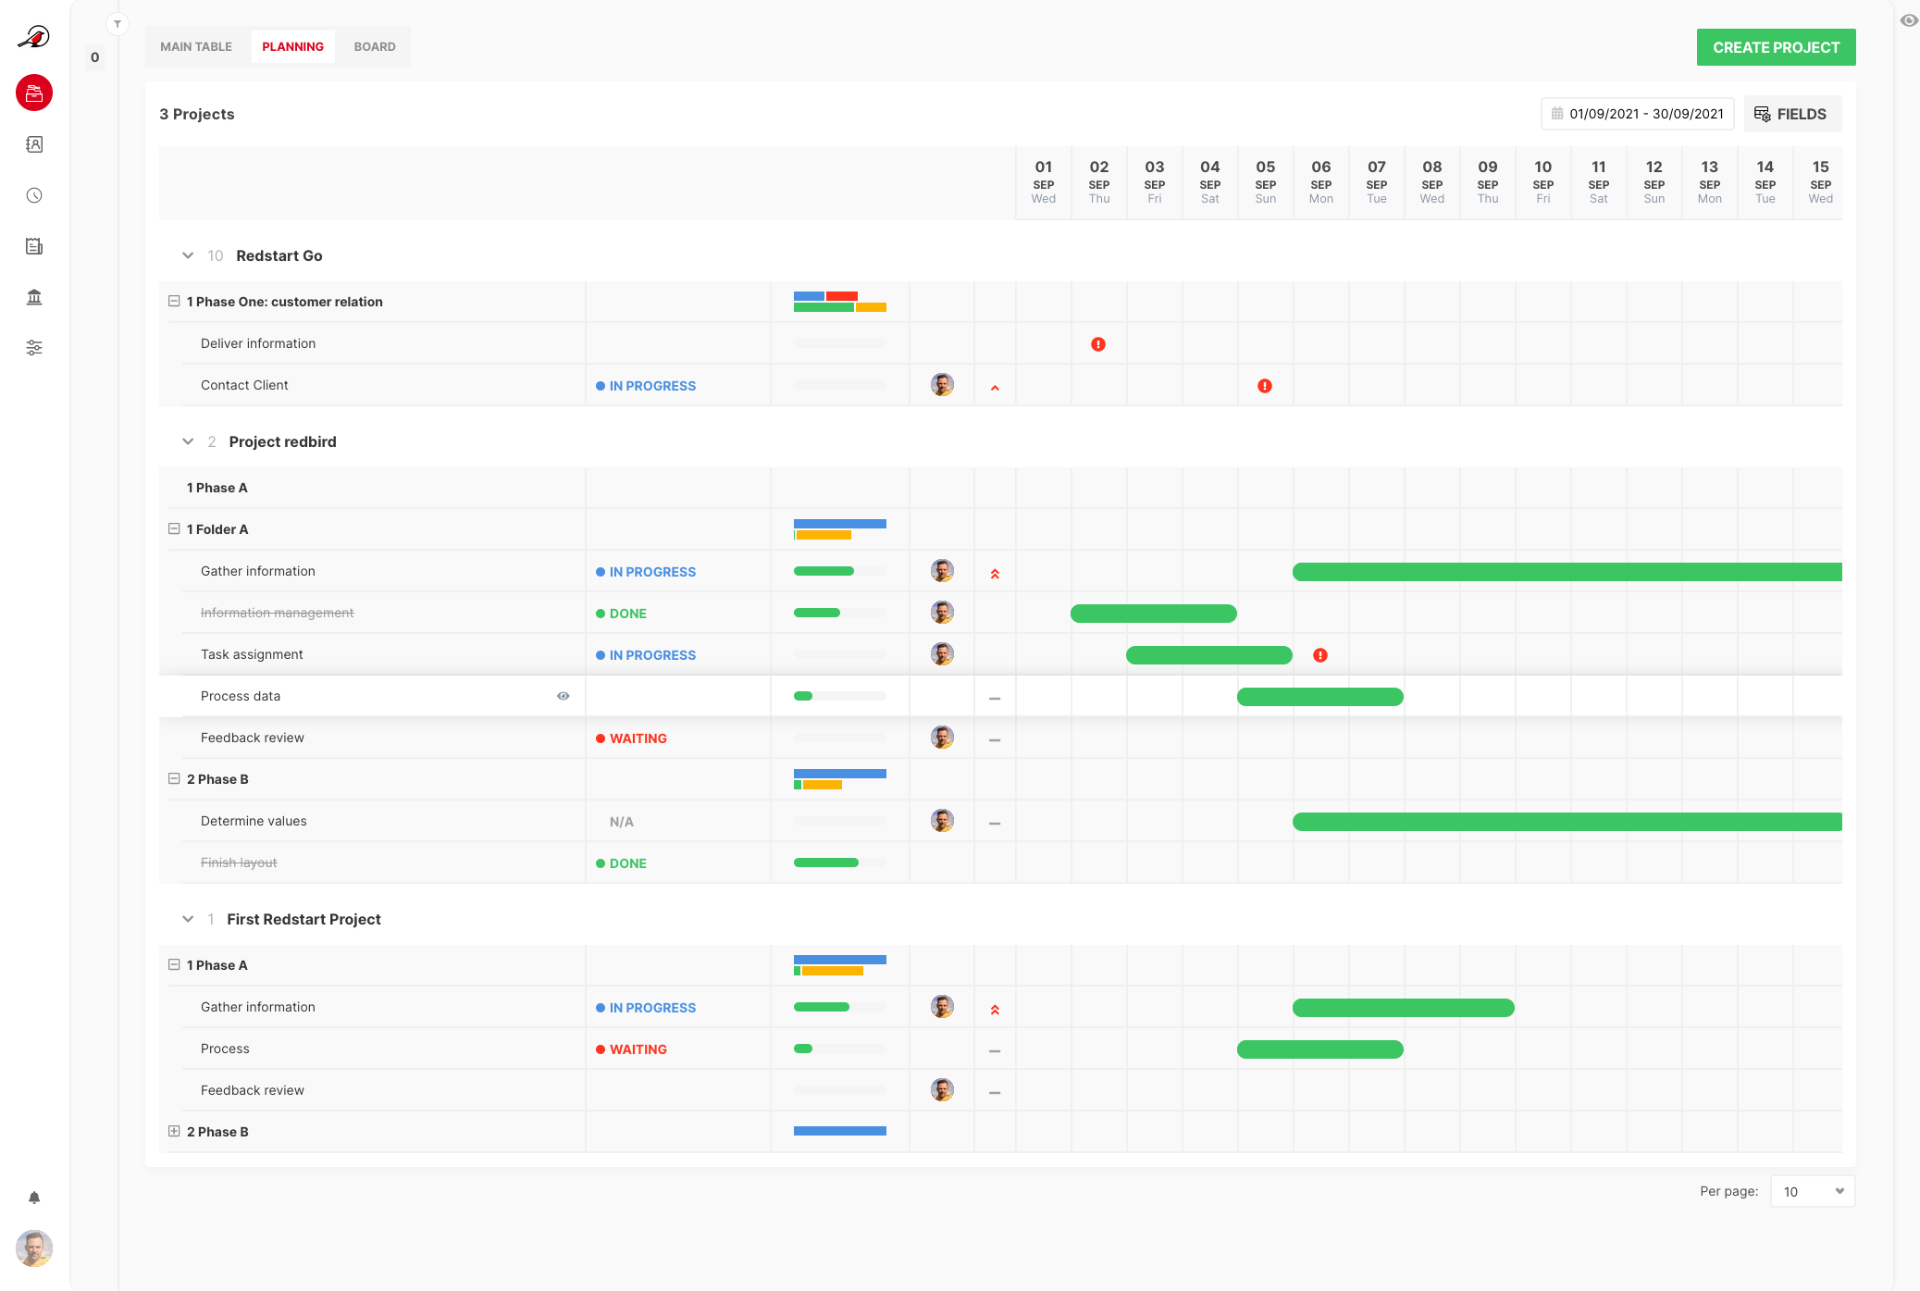Viewport: 1920px width, 1291px height.
Task: Open the sliders settings icon in sidebar
Action: click(x=34, y=348)
